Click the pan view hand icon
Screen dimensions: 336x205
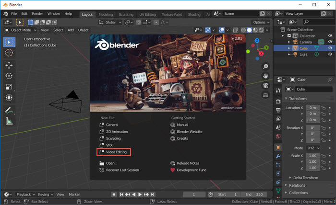265,76
